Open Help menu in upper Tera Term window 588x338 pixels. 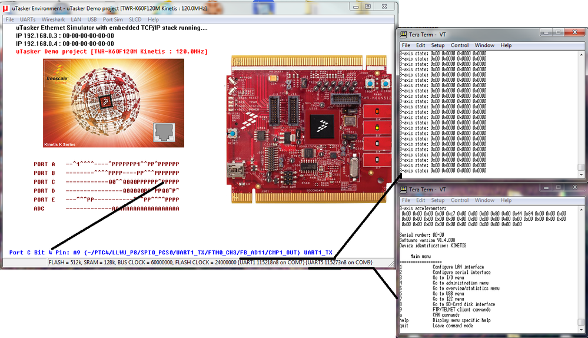pos(506,45)
